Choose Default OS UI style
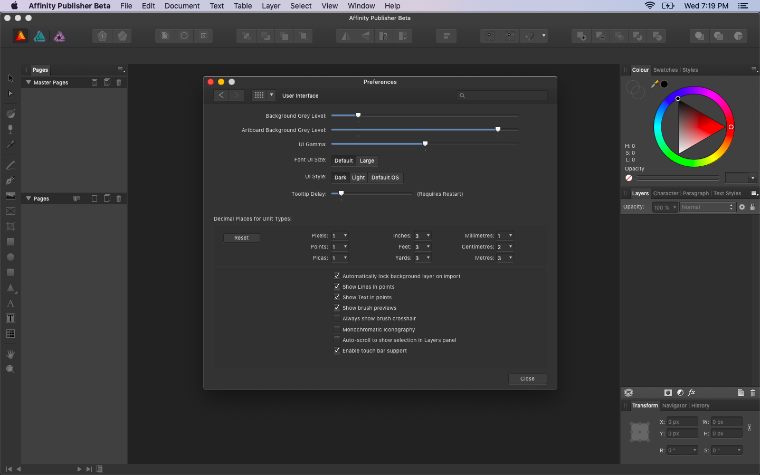 [x=385, y=177]
